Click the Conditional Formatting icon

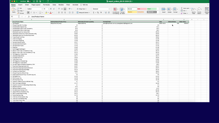coord(116,10)
